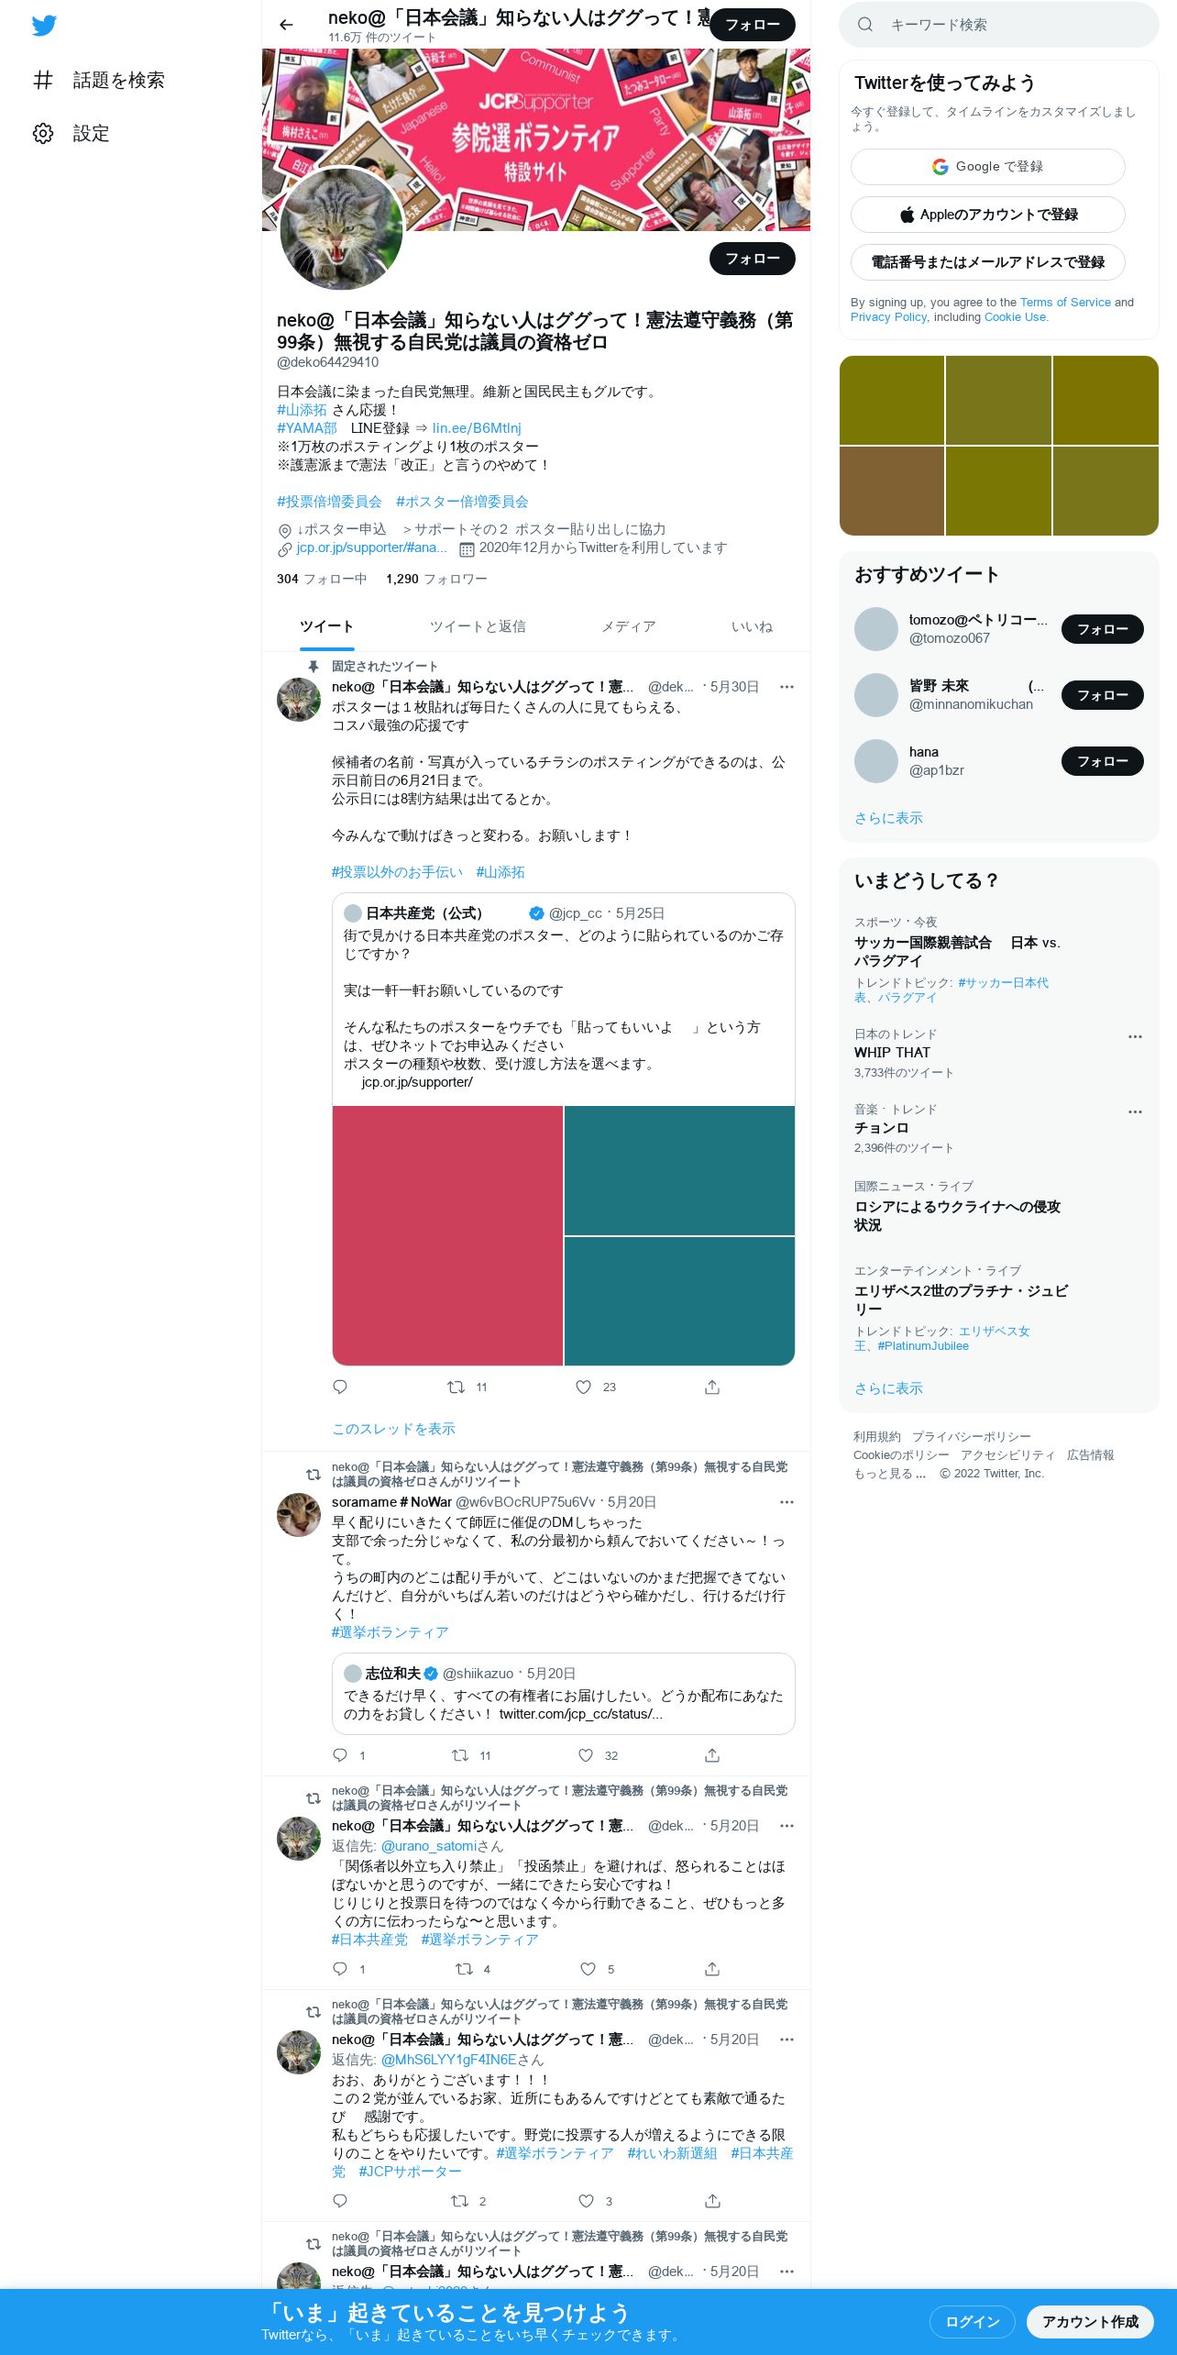This screenshot has height=2355, width=1177.
Task: Go back using the arrow icon
Action: 286,25
